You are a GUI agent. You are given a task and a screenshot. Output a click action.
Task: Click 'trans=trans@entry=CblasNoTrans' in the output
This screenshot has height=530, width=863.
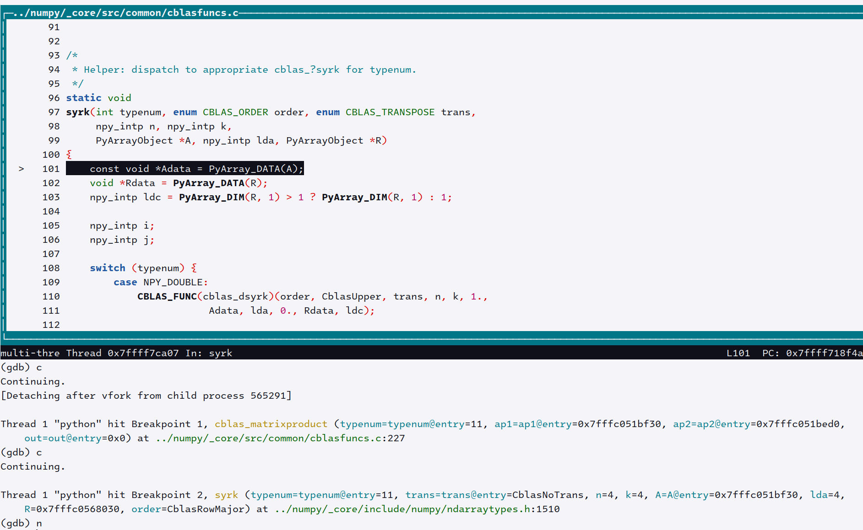[x=494, y=495]
